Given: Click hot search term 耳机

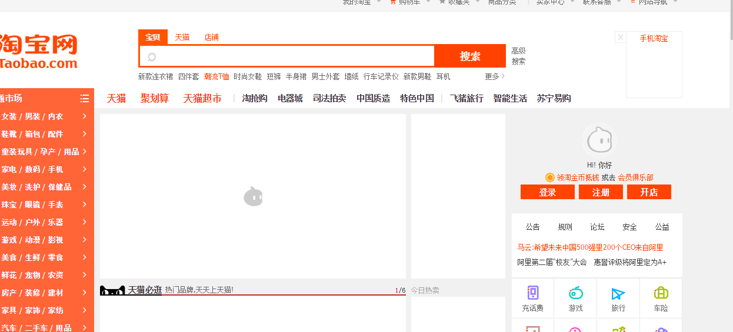Looking at the screenshot, I should 443,76.
